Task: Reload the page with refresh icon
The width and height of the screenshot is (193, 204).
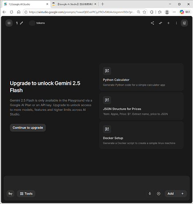Action: click(11, 12)
